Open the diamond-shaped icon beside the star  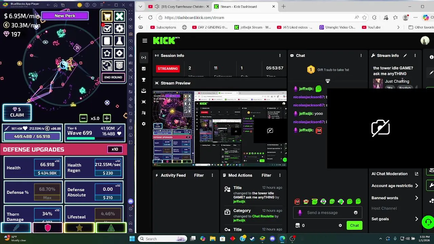point(119,53)
